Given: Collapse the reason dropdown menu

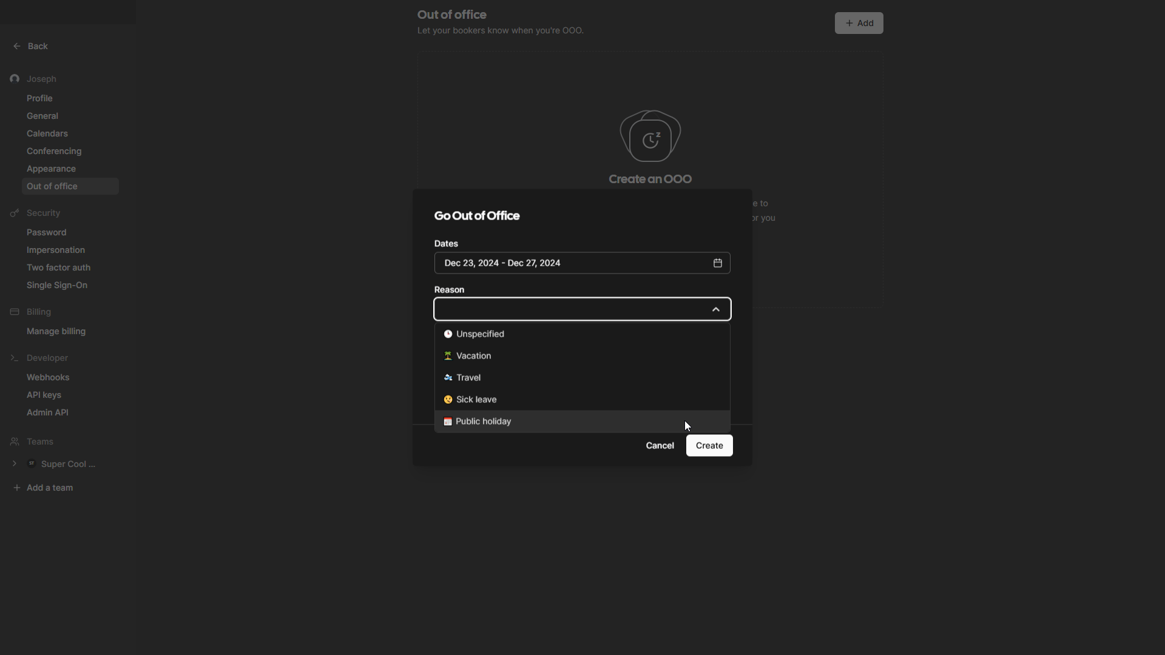Looking at the screenshot, I should click(715, 308).
